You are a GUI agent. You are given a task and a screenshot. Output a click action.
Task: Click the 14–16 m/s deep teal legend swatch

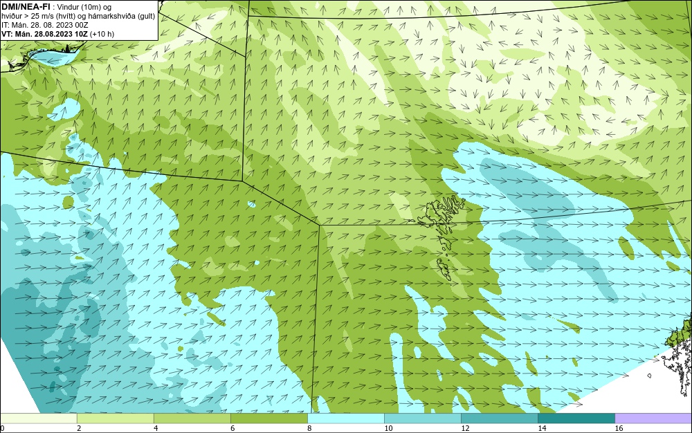pyautogui.click(x=576, y=418)
